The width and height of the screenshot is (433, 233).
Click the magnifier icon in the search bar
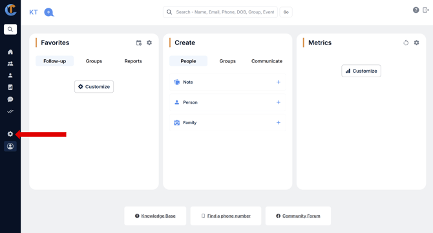click(169, 12)
